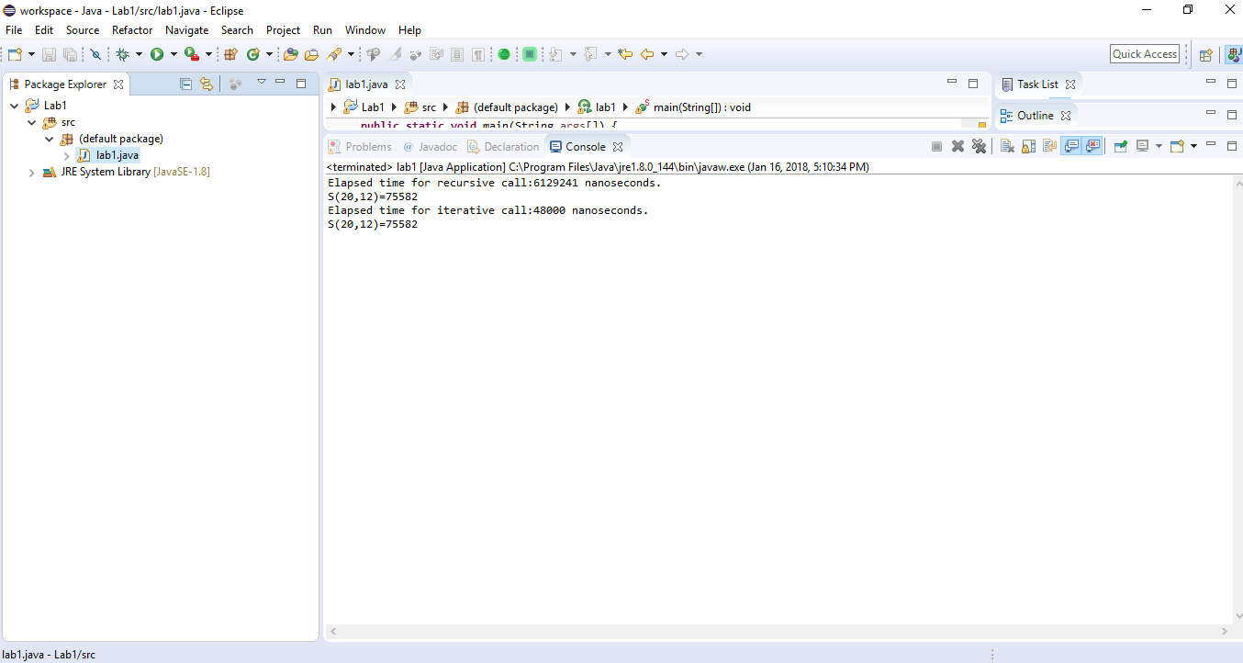The height and width of the screenshot is (663, 1243).
Task: Toggle Scroll Lock in Console toolbar
Action: (1028, 146)
